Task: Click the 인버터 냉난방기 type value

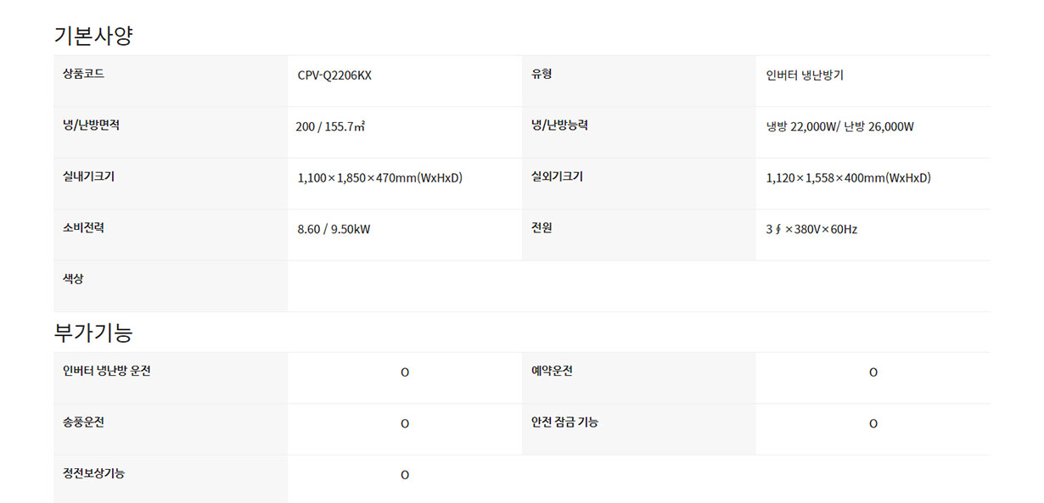Action: [x=805, y=75]
